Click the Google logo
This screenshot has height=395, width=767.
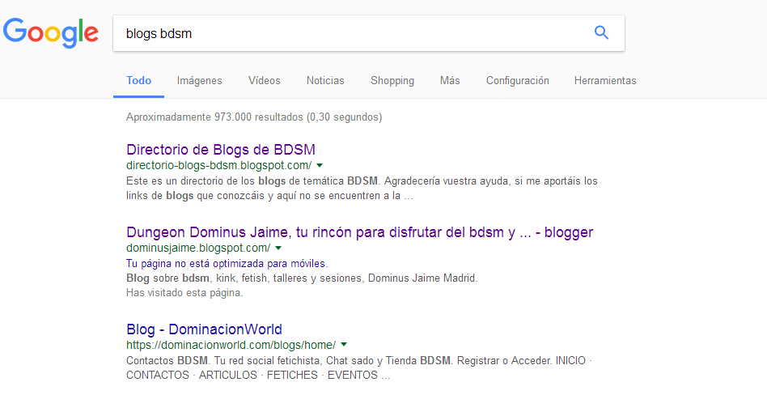coord(51,33)
